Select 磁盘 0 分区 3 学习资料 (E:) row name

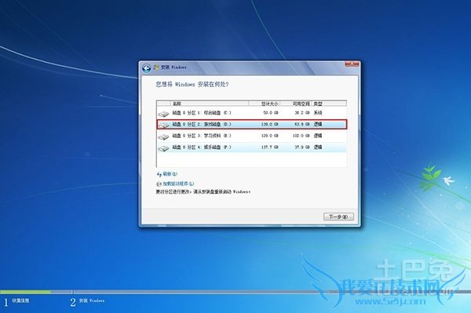pos(202,136)
